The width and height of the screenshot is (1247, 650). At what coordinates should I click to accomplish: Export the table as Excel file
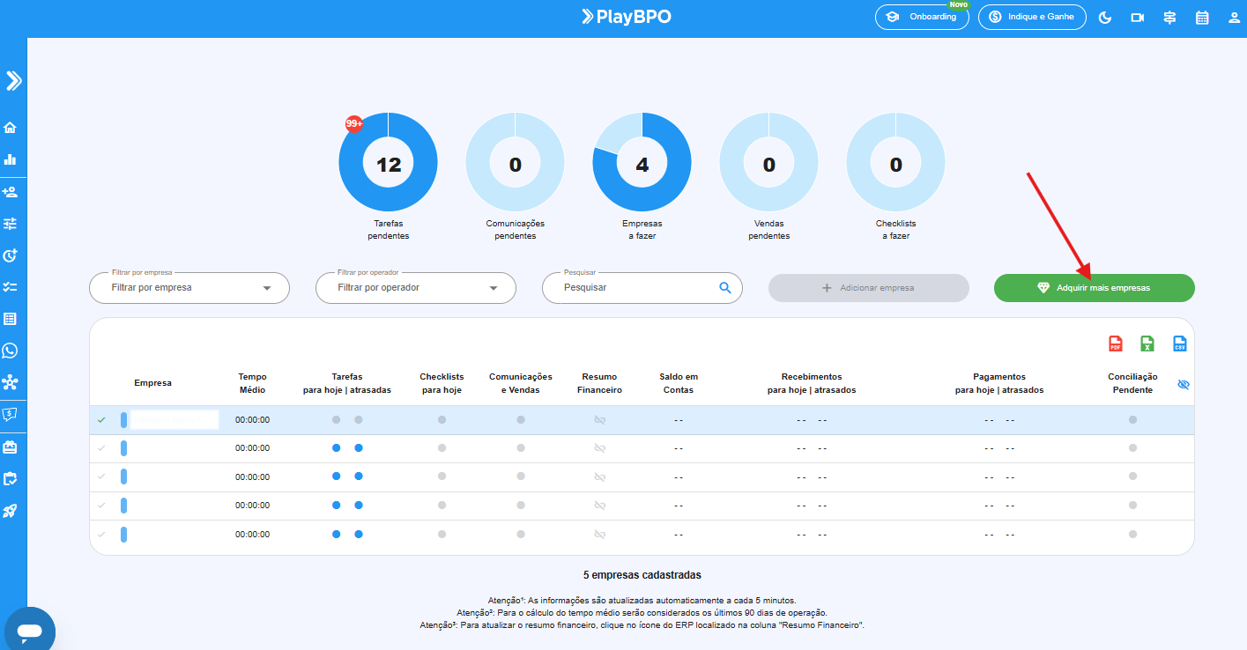point(1147,343)
